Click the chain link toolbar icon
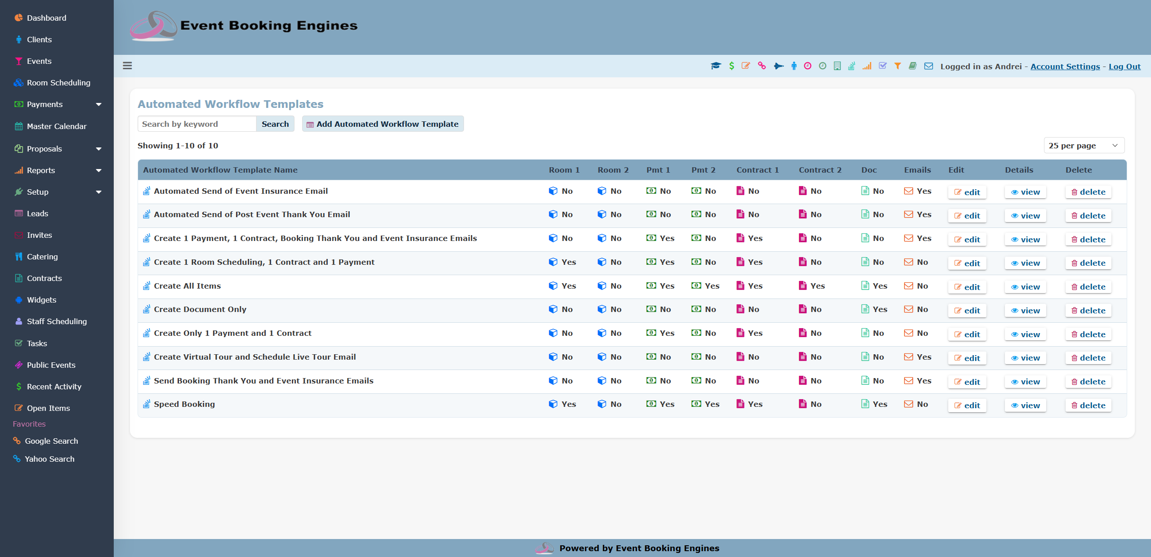 [762, 66]
